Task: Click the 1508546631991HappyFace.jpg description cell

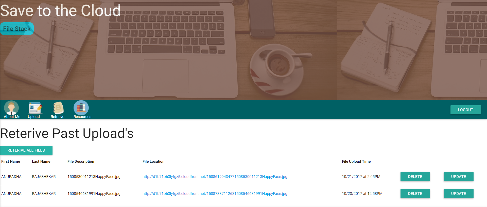Action: point(94,194)
